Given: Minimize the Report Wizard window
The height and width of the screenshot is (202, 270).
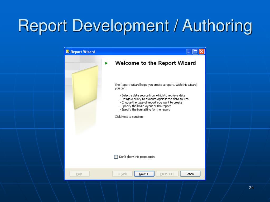Looking at the screenshot, I should pos(189,52).
